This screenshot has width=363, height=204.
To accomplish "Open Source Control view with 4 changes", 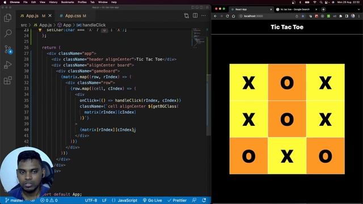I will tap(9, 49).
